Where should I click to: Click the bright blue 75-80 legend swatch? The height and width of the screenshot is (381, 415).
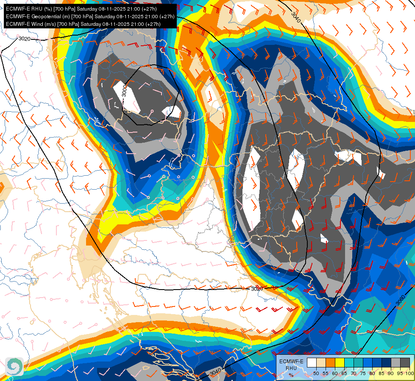[368, 362]
